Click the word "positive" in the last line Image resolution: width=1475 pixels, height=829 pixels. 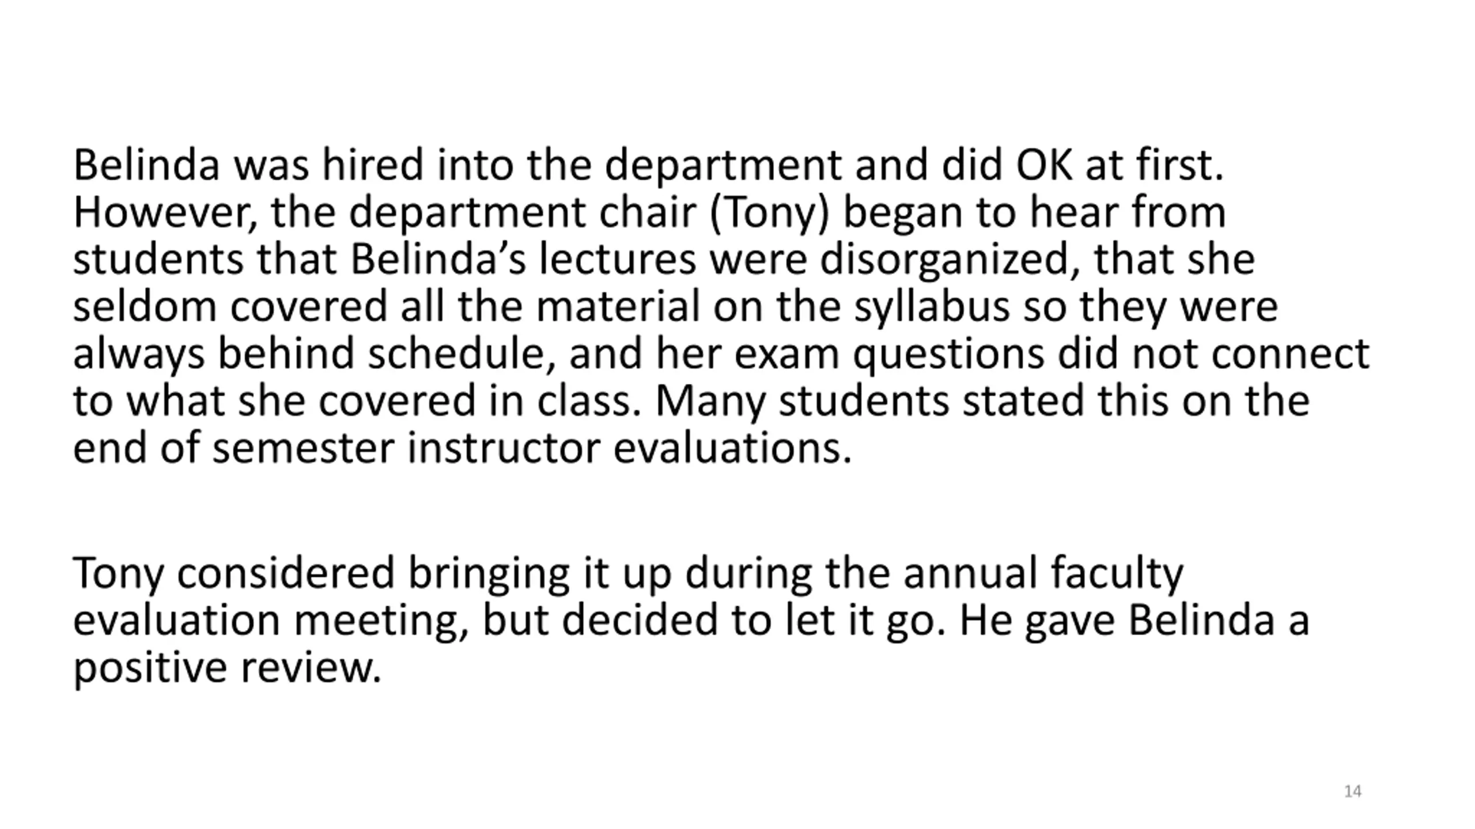click(x=150, y=668)
